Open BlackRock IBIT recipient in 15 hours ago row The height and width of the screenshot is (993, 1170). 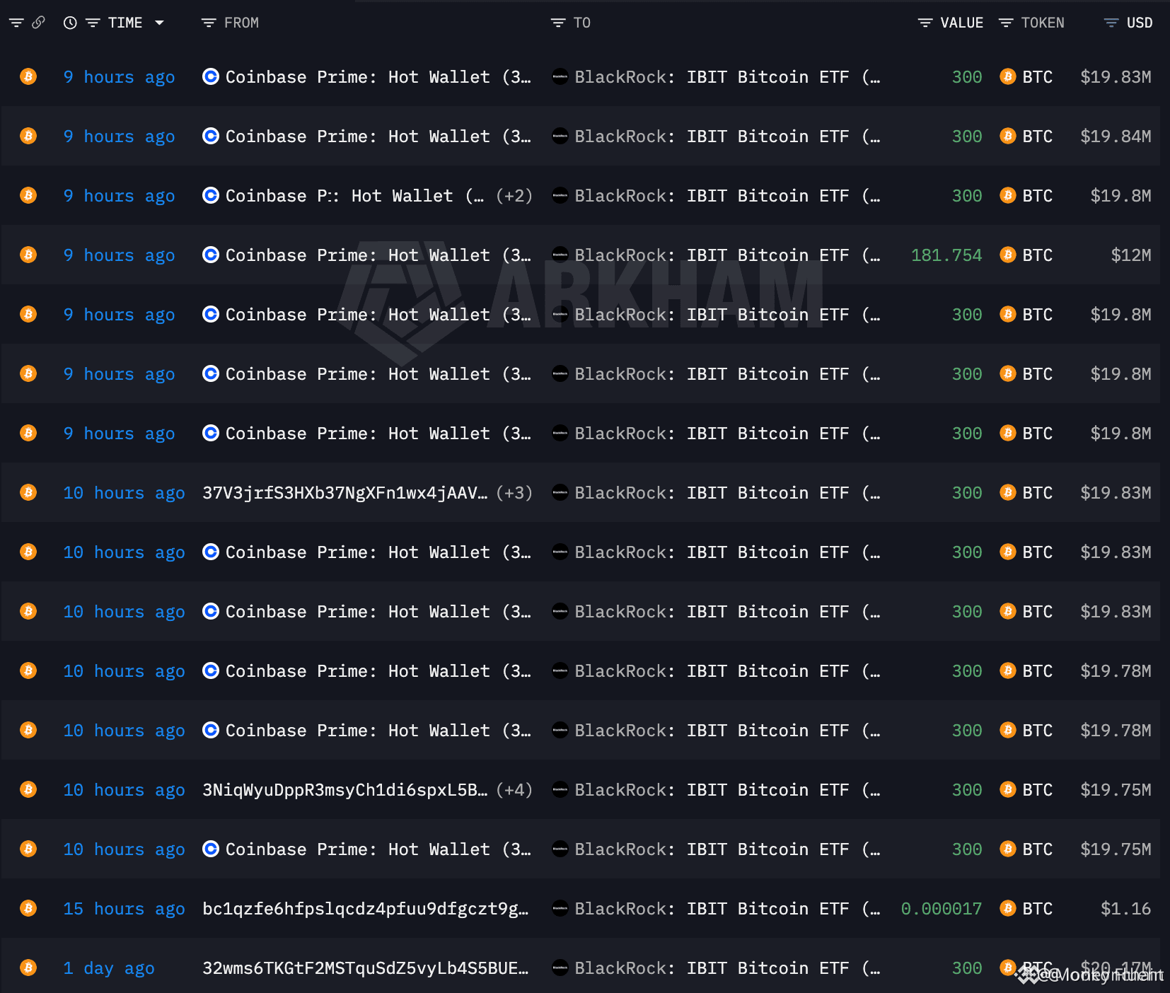click(727, 909)
